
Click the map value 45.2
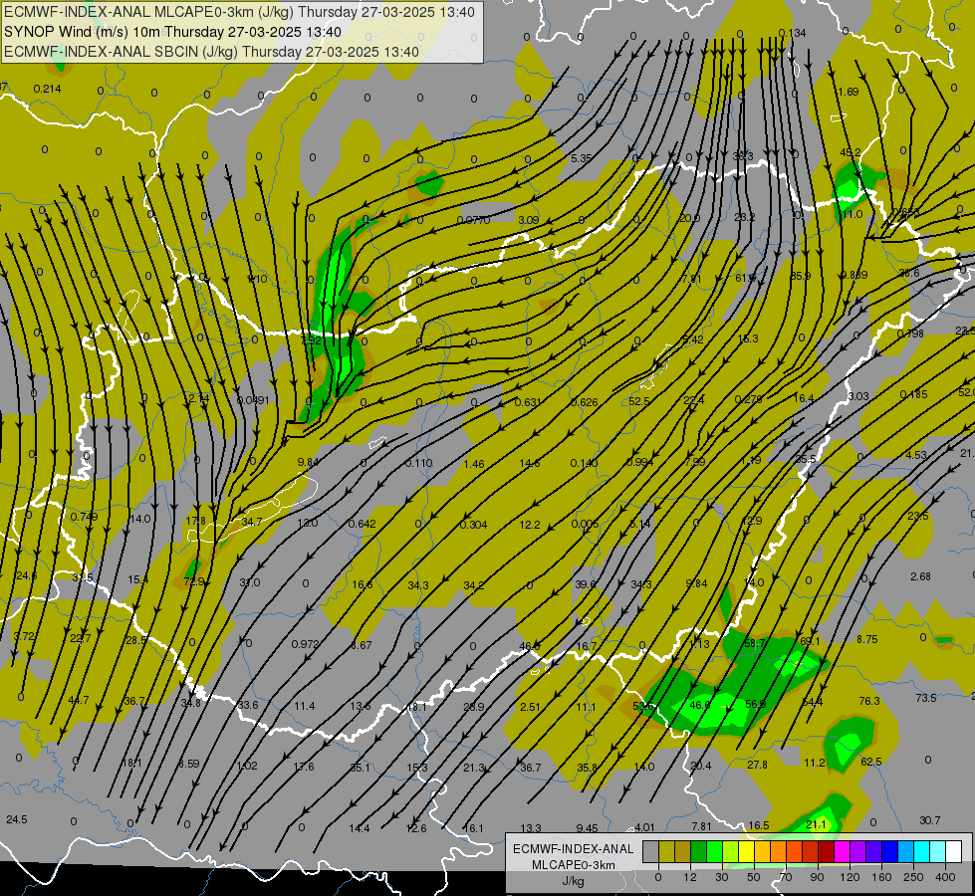tap(851, 153)
